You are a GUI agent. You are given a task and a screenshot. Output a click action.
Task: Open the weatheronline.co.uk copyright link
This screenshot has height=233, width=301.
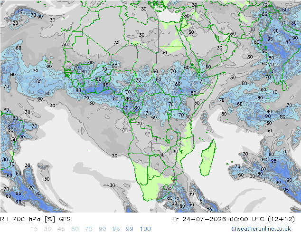(x=261, y=229)
